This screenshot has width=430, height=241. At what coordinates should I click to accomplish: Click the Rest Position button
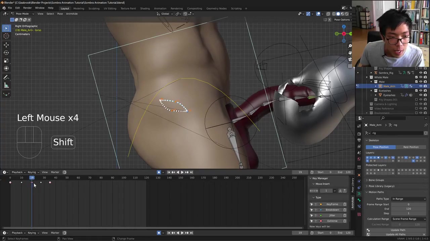411,147
